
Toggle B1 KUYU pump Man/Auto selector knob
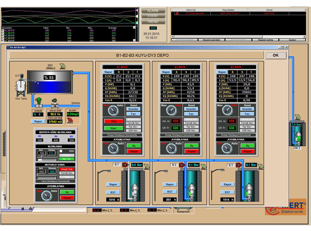(x=113, y=110)
